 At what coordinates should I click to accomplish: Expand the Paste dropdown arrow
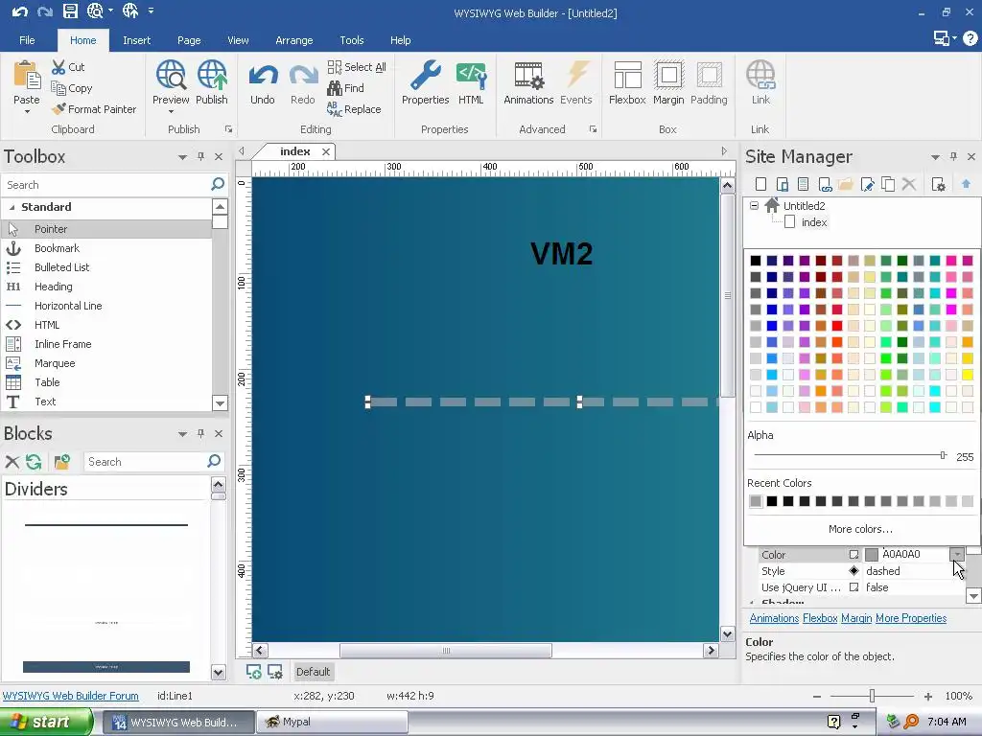click(x=27, y=111)
